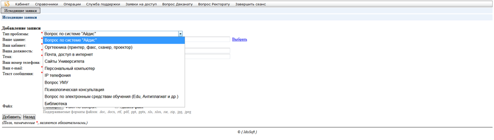The image size is (494, 140).
Task: Choose Вопрос по электронным средствам обучения option
Action: tap(114, 96)
